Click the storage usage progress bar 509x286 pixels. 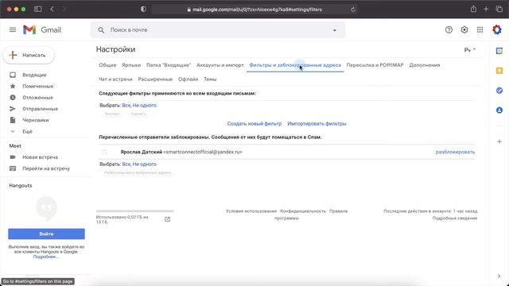click(134, 211)
